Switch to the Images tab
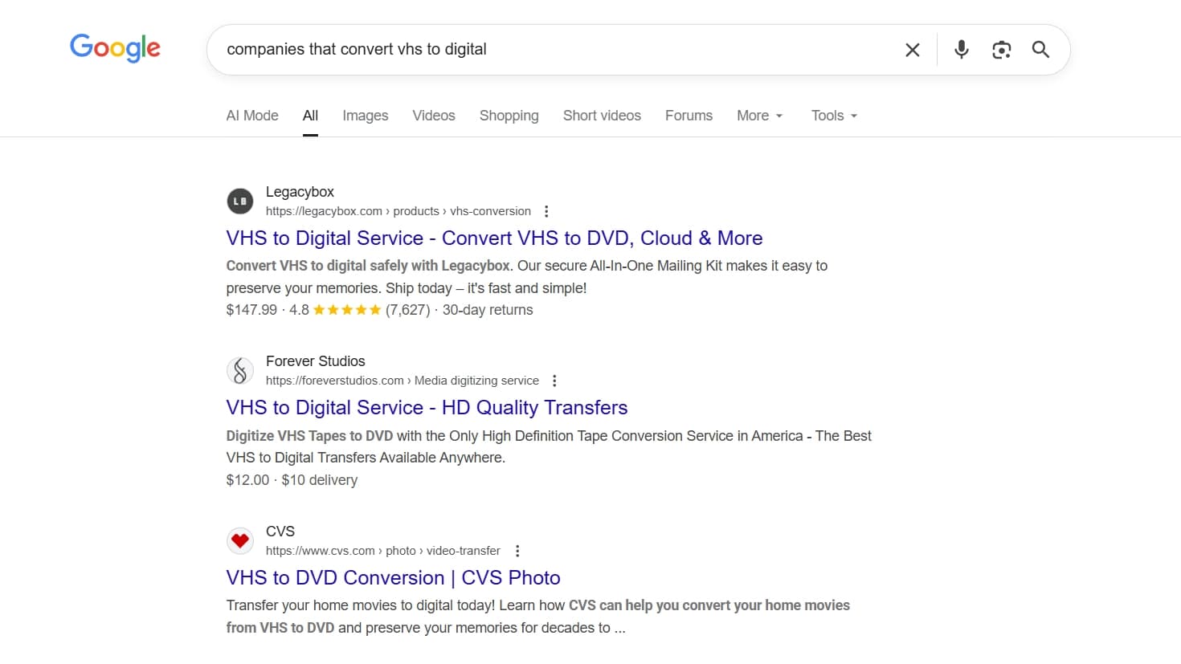 tap(365, 115)
